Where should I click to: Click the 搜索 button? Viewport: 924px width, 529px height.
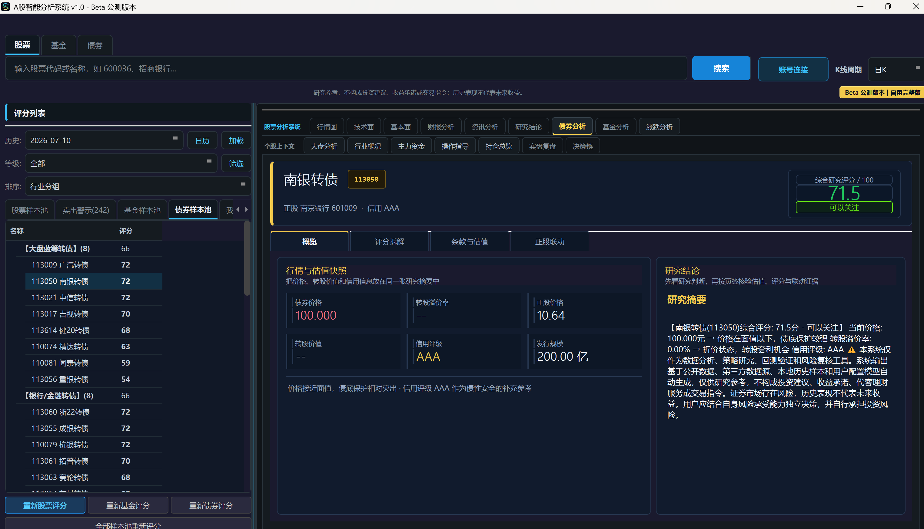[x=721, y=68]
